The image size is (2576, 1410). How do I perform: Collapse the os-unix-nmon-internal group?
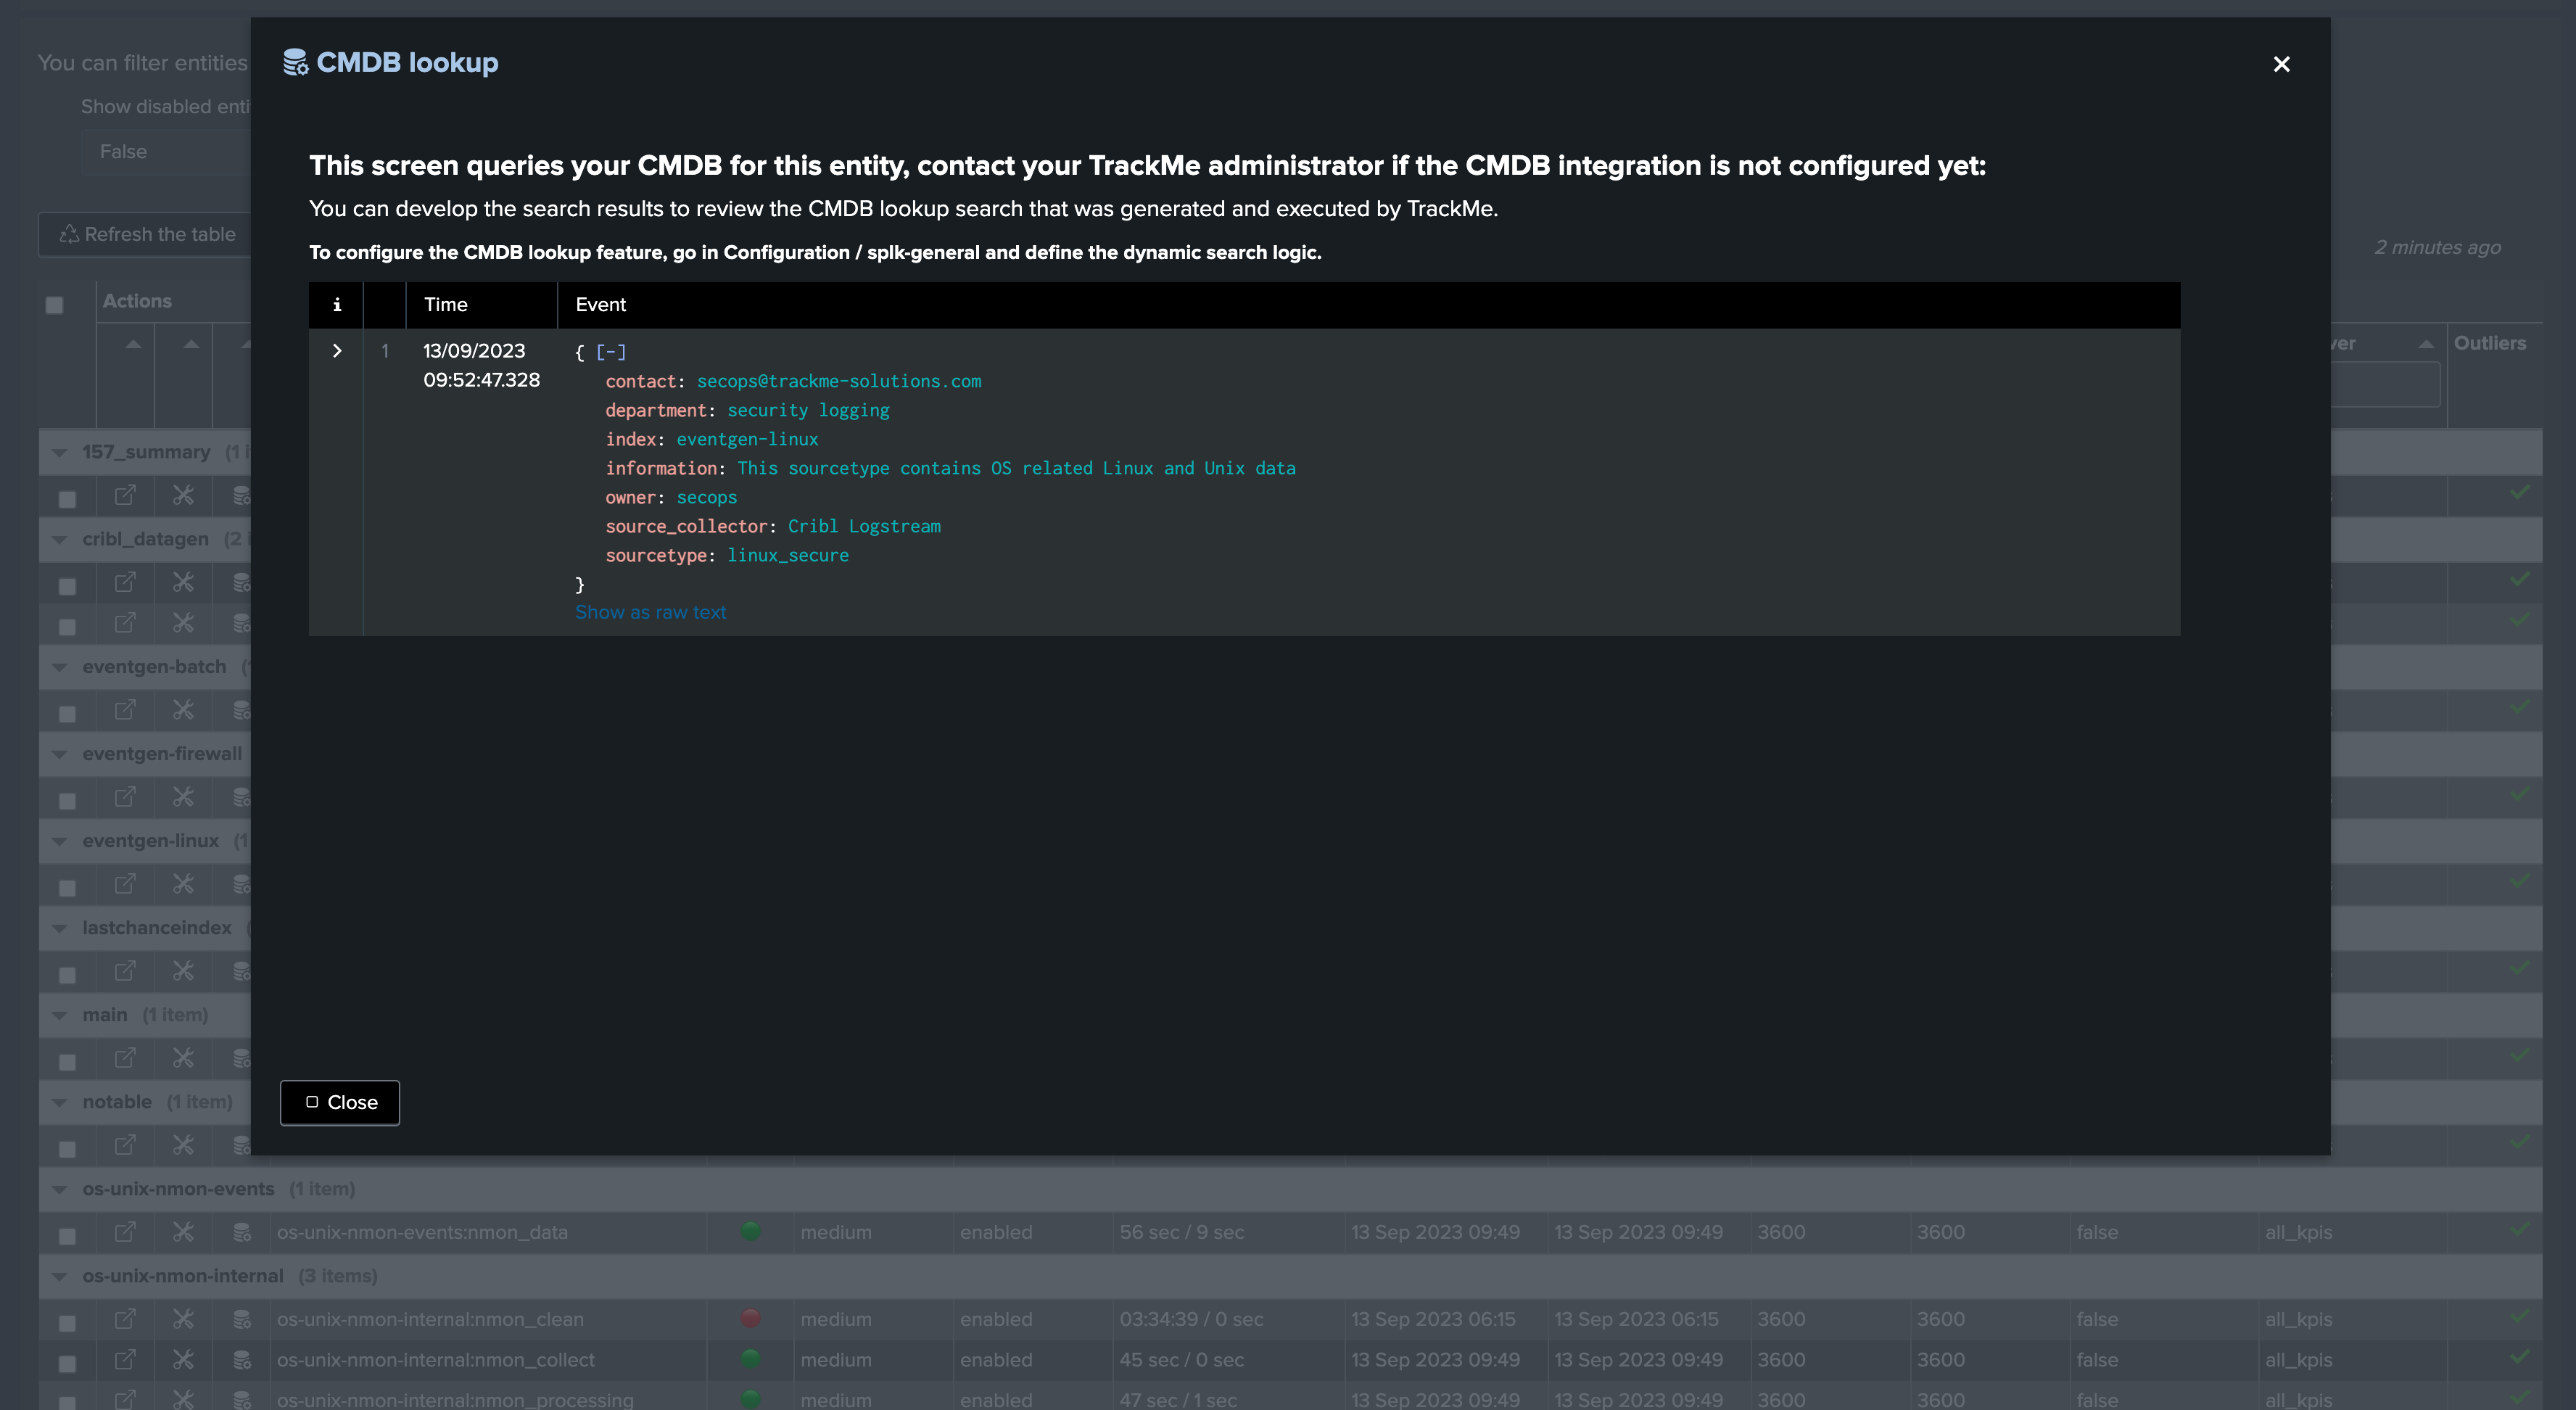click(60, 1276)
